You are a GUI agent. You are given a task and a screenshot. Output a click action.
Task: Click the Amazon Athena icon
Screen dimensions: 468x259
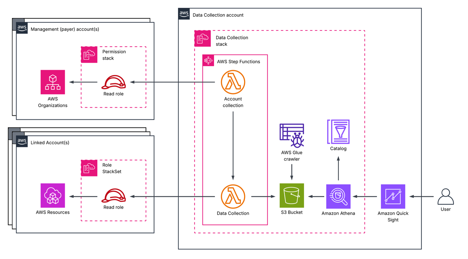[x=338, y=196]
